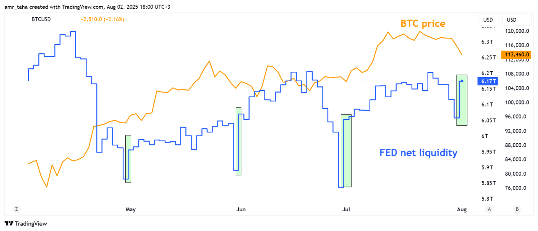Select the "BTC price" text annotation

pyautogui.click(x=422, y=23)
